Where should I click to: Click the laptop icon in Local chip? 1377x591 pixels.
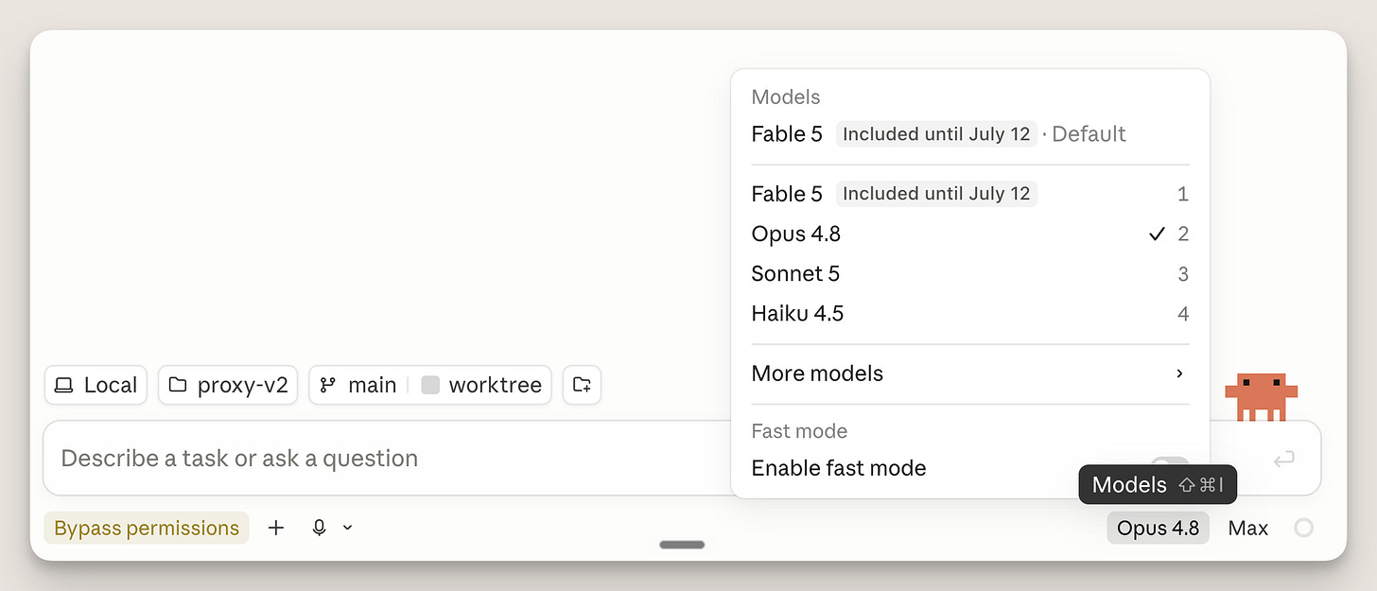coord(63,385)
